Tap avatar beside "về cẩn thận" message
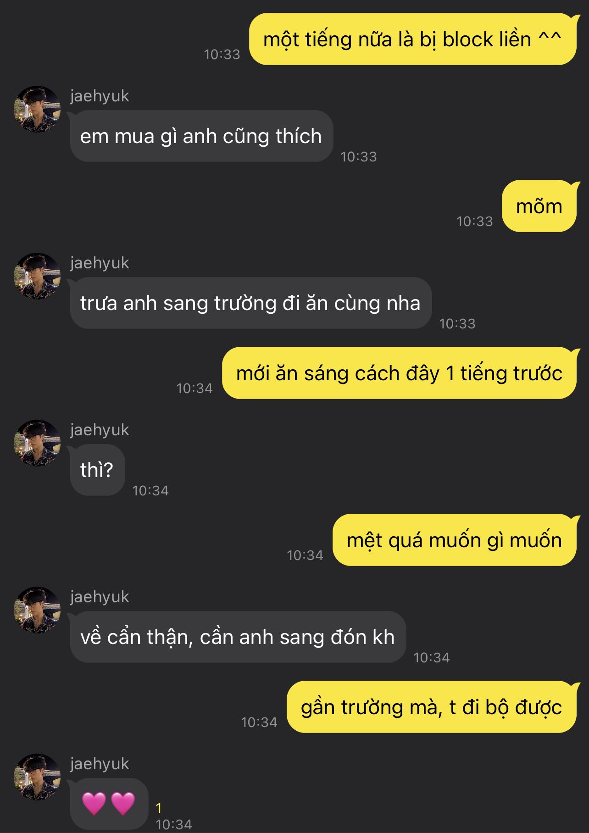Image resolution: width=589 pixels, height=833 pixels. pos(37,610)
